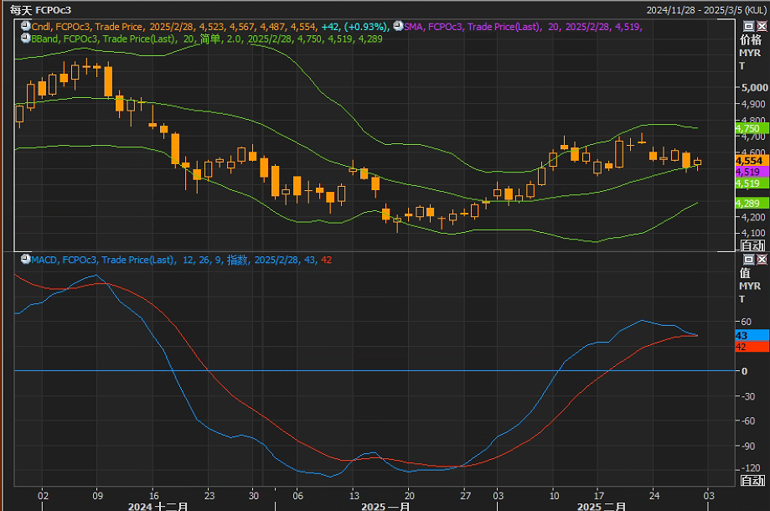Select the FCPOc3 symbol in chart title
The width and height of the screenshot is (770, 511).
click(53, 10)
